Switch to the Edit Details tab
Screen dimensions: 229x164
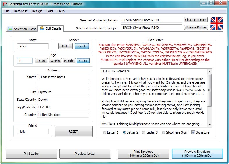pyautogui.click(x=51, y=28)
